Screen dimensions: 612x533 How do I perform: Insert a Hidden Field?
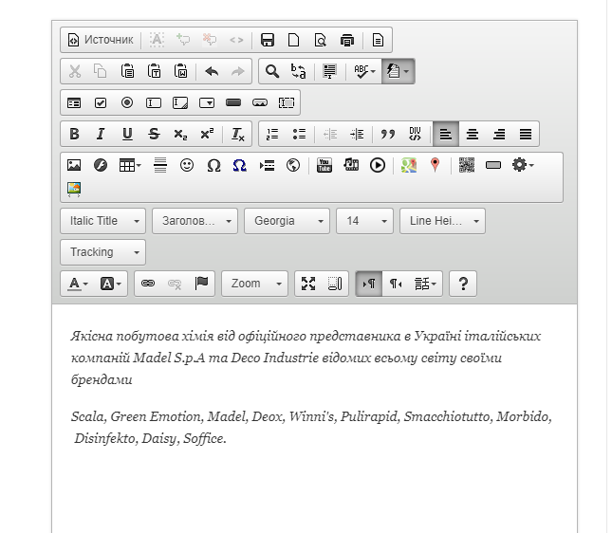coord(287,102)
